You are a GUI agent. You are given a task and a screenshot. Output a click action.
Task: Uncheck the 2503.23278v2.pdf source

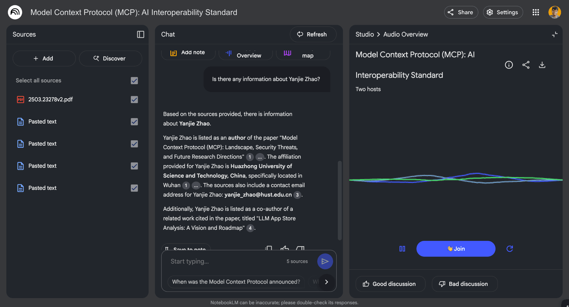[134, 99]
